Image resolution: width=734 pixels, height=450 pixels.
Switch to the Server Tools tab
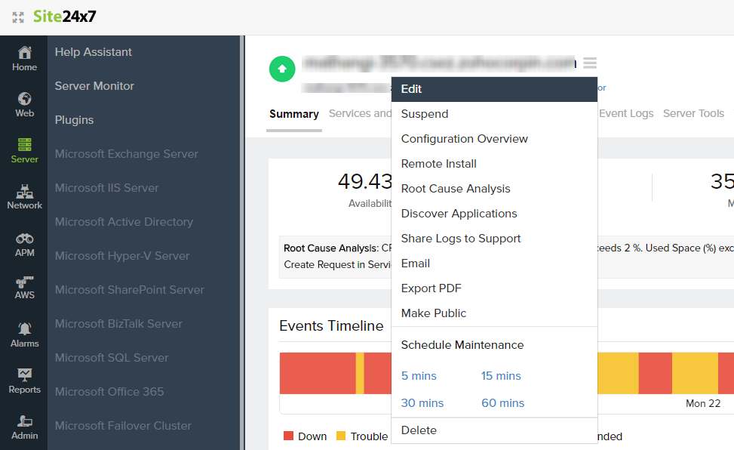693,113
